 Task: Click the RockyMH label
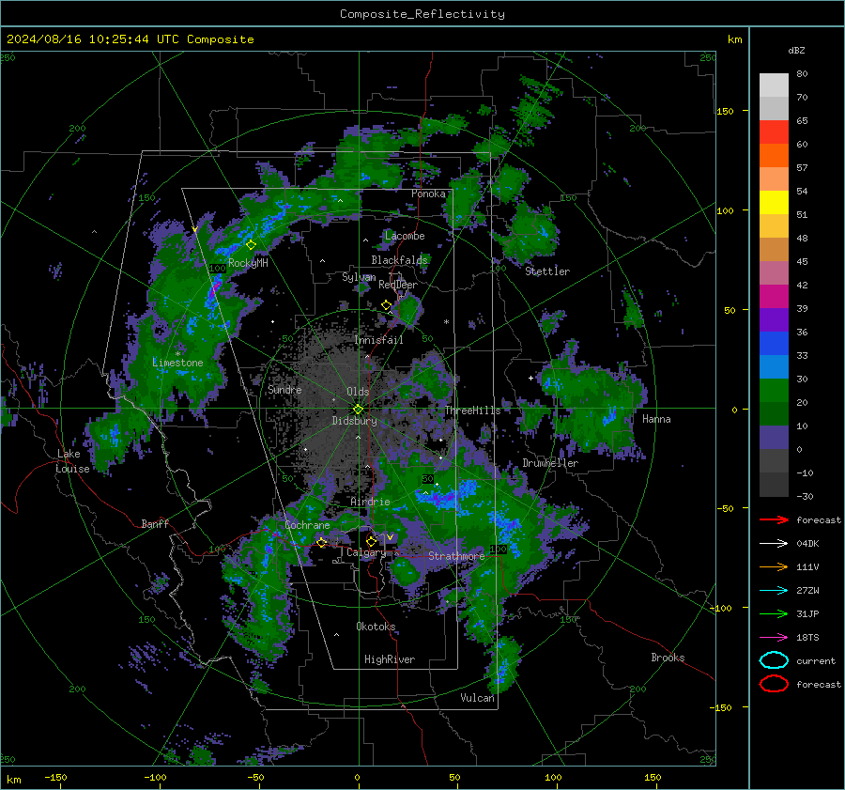point(248,263)
